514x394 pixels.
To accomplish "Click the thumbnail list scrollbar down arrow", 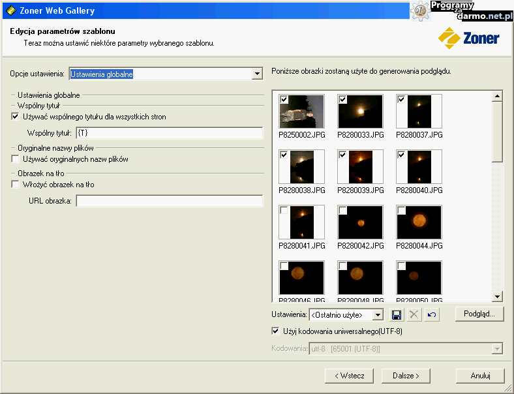I will (x=498, y=297).
